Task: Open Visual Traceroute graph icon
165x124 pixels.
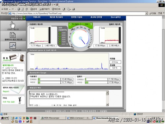Action: tap(13, 45)
